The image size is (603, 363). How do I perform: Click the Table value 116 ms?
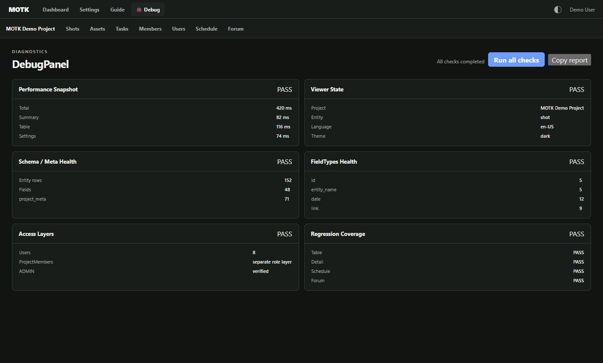283,127
